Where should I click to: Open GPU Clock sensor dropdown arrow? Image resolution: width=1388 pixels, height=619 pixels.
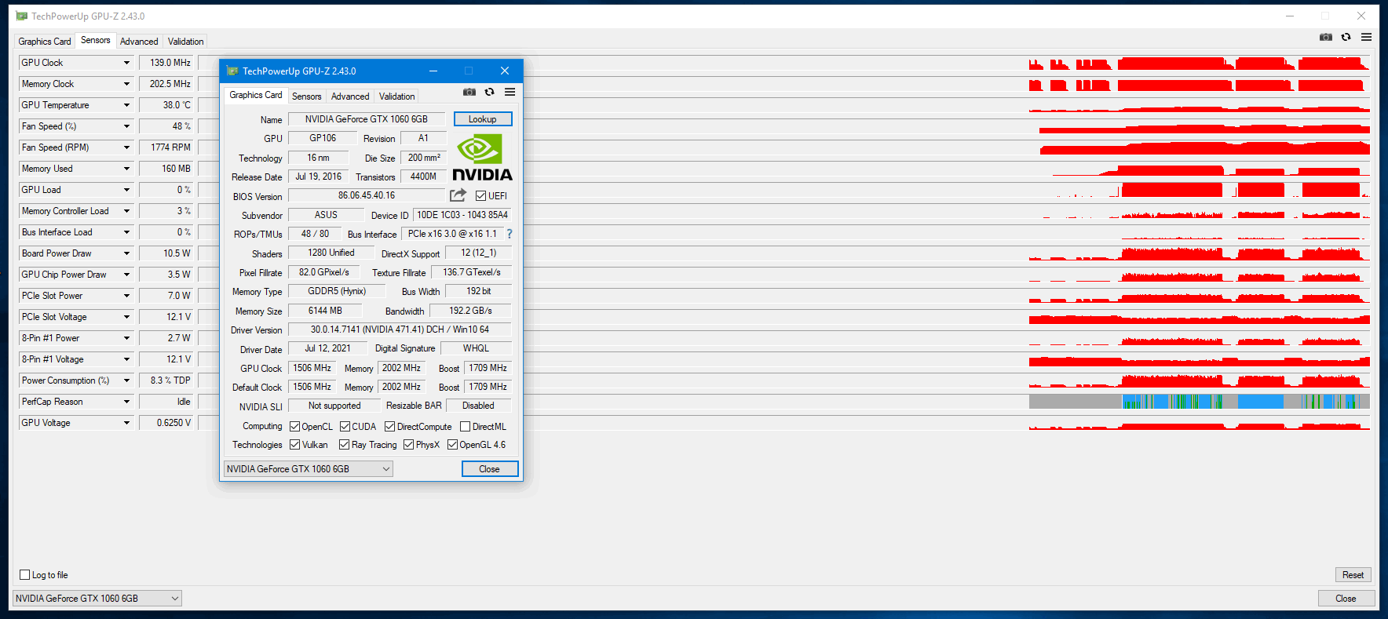(126, 63)
